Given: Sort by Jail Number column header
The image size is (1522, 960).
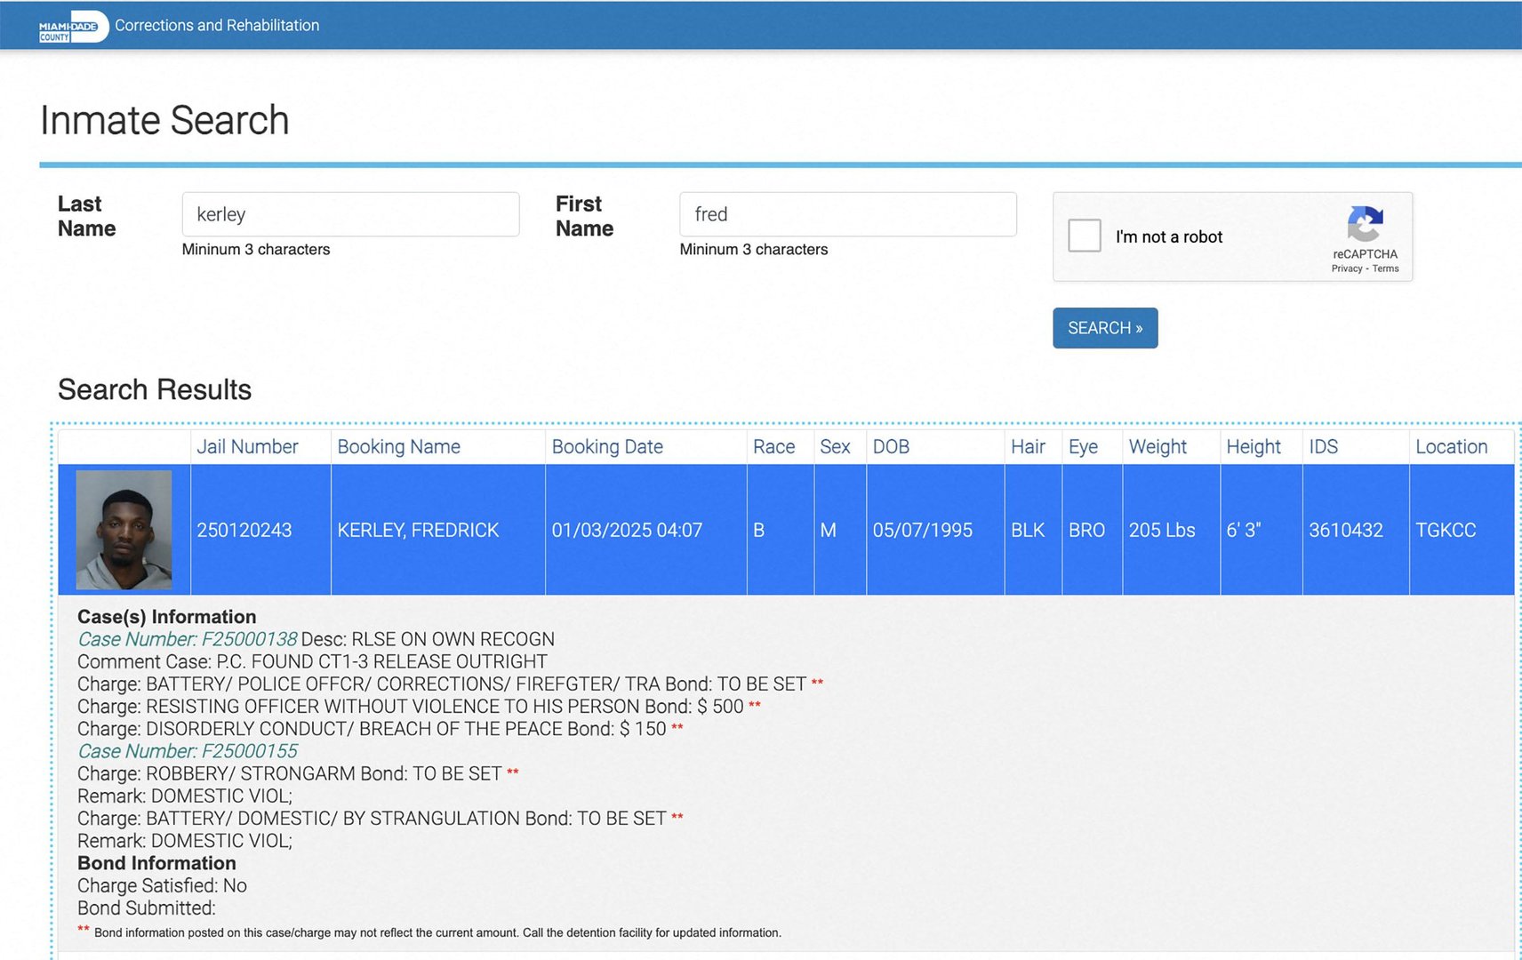Looking at the screenshot, I should click(x=247, y=447).
